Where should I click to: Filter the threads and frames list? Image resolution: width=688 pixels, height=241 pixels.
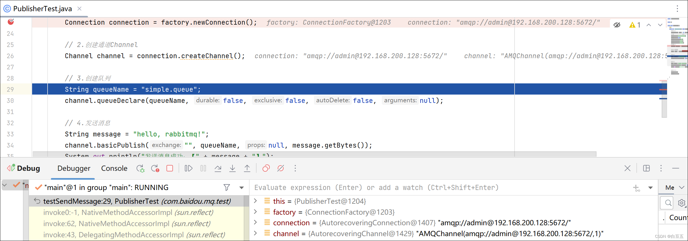click(227, 187)
